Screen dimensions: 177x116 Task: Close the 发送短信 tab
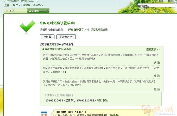[x=47, y=11]
